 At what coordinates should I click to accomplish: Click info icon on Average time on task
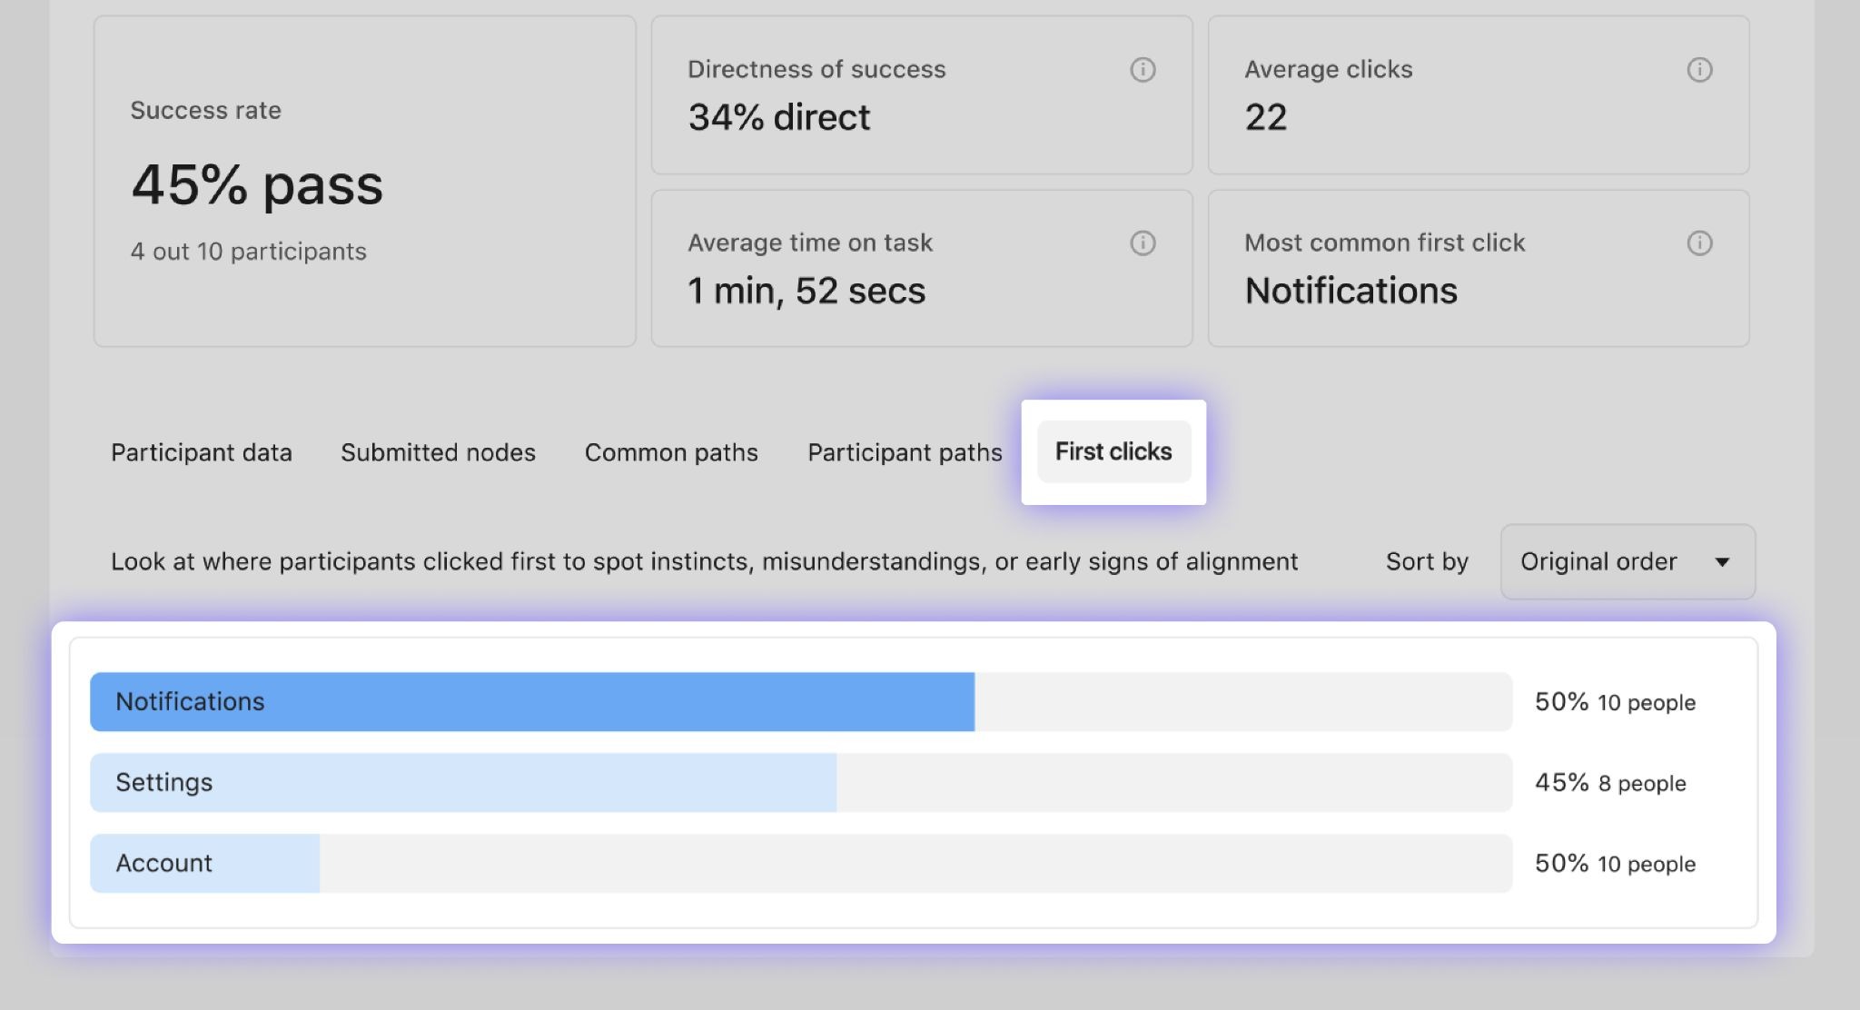[1143, 243]
